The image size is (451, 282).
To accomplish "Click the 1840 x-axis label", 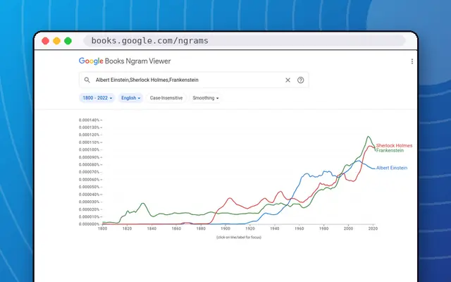I will (152, 228).
